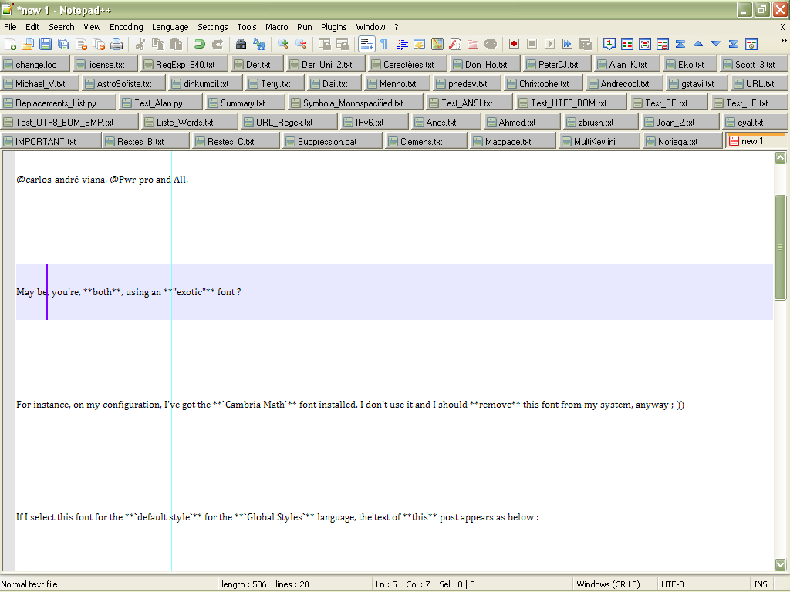Switch to Replacements_List.py tab
Screen dimensions: 790x592
tap(59, 103)
